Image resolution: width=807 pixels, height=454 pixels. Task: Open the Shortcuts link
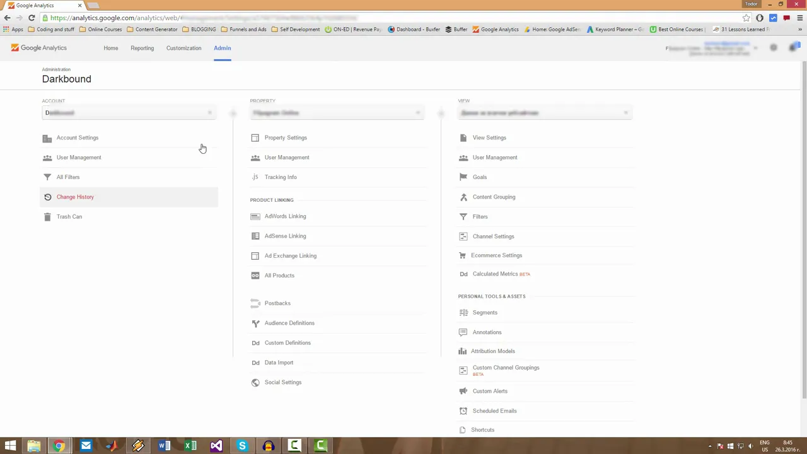(482, 430)
